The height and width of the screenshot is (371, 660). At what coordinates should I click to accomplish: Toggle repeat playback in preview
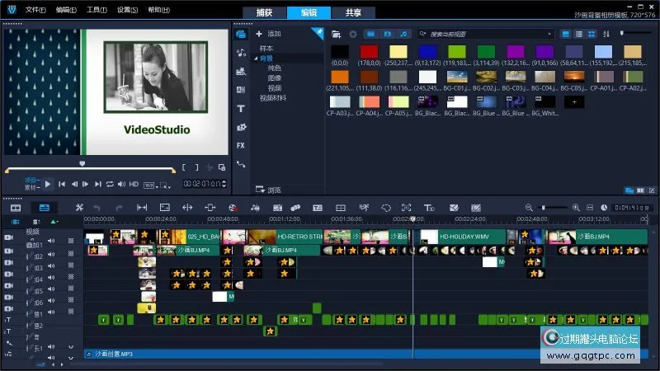pyautogui.click(x=110, y=184)
